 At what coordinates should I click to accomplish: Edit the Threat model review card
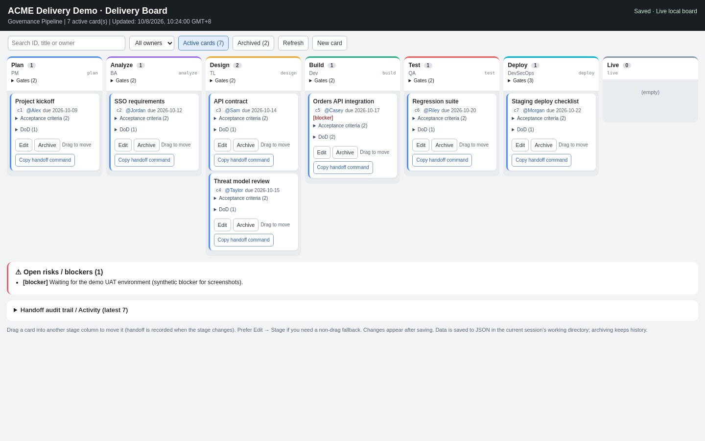(x=222, y=225)
